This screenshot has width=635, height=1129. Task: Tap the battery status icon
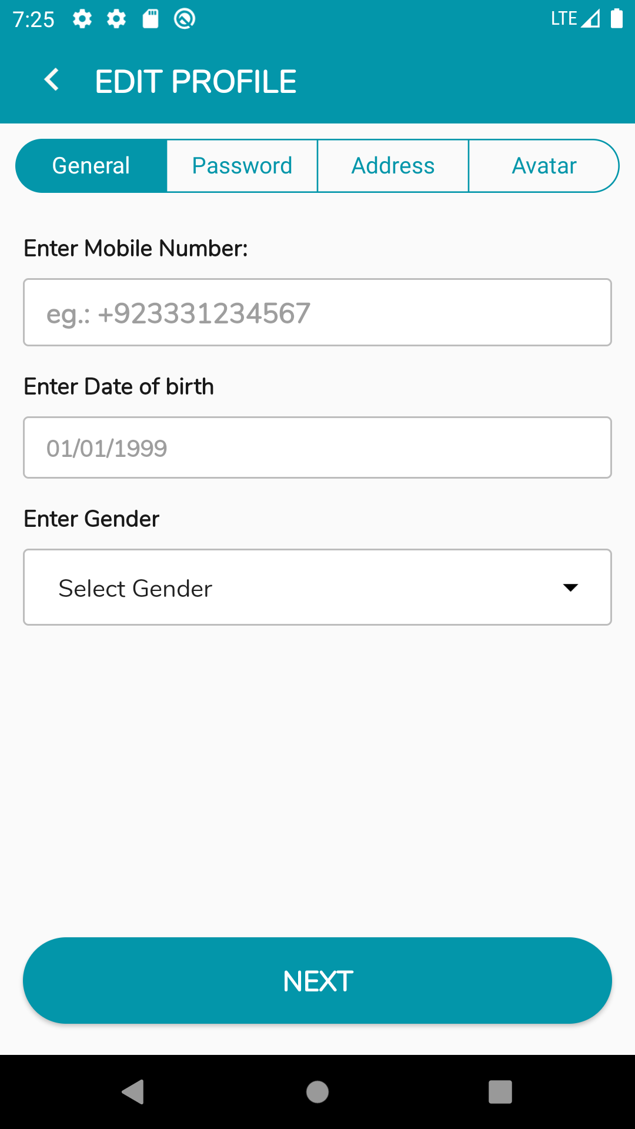click(x=617, y=19)
